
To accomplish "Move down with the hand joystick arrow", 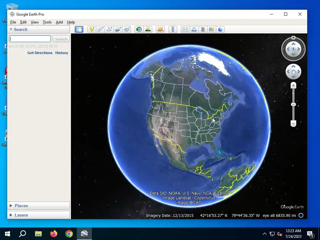I will point(293,77).
